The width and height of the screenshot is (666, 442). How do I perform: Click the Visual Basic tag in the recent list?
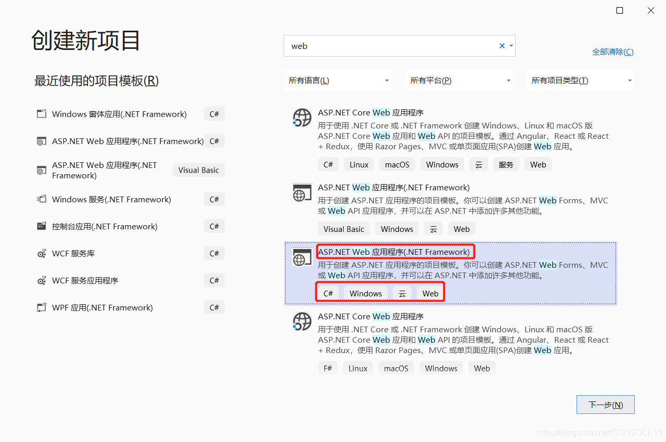[x=199, y=170]
